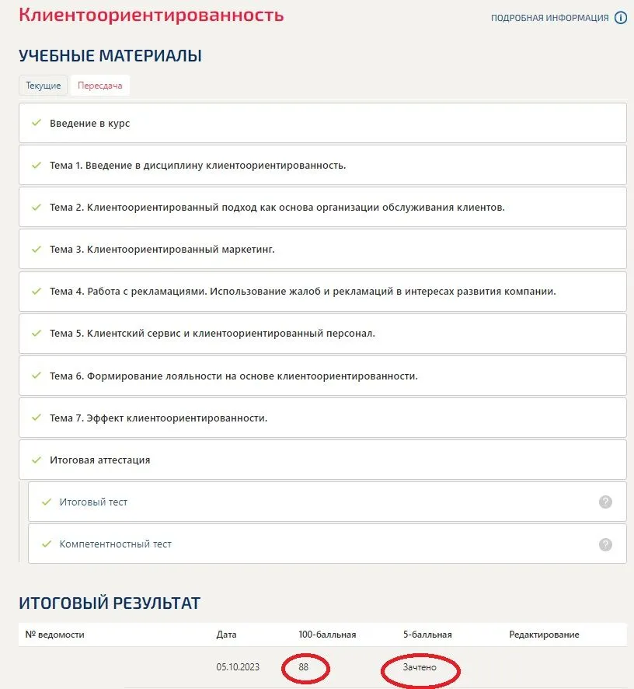Expand Тема 5. Клиентский сервис section

click(212, 334)
